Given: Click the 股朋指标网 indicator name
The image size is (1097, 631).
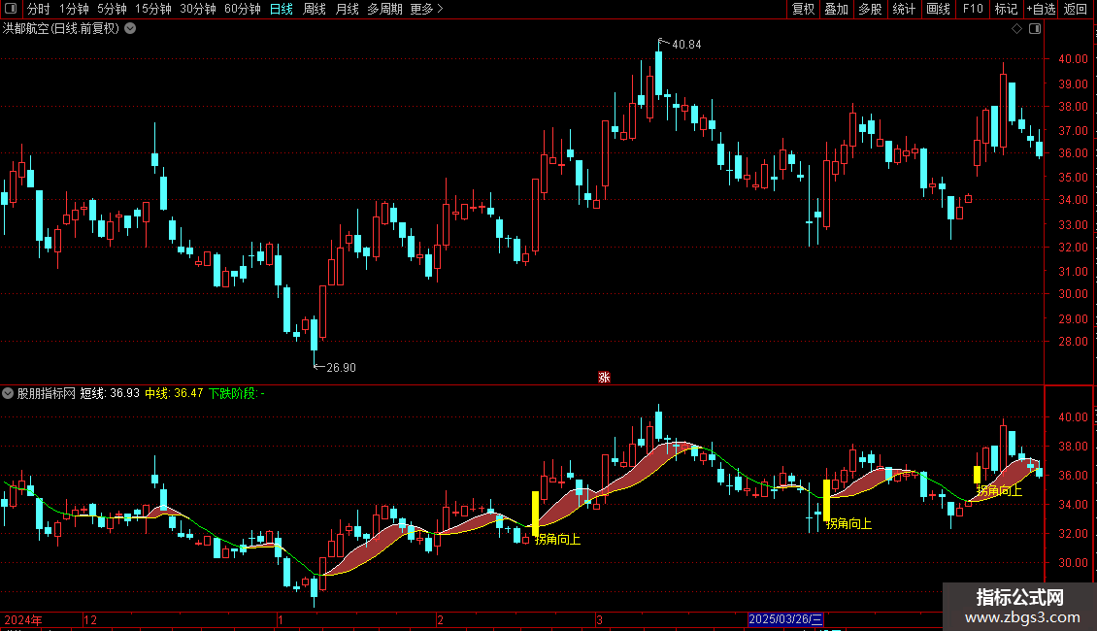Looking at the screenshot, I should point(47,393).
